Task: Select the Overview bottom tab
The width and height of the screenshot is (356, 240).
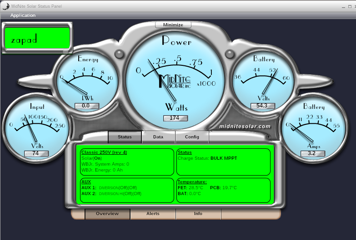Action: 107,213
